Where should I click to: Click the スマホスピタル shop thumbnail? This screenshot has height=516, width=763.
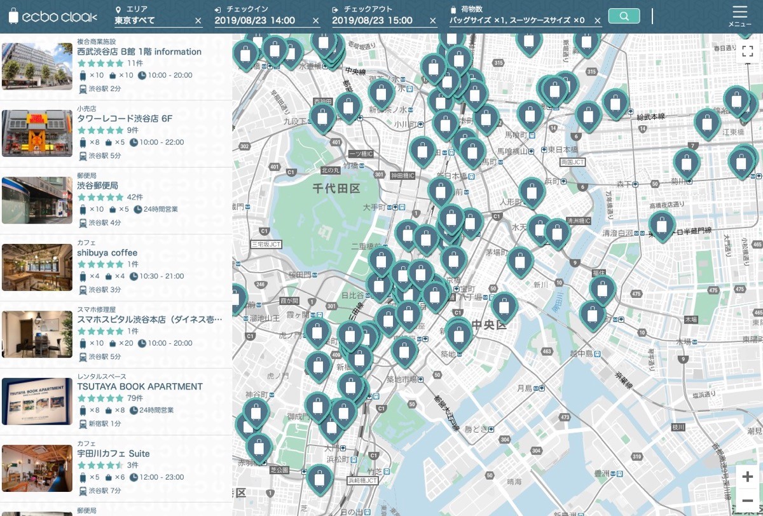(37, 334)
